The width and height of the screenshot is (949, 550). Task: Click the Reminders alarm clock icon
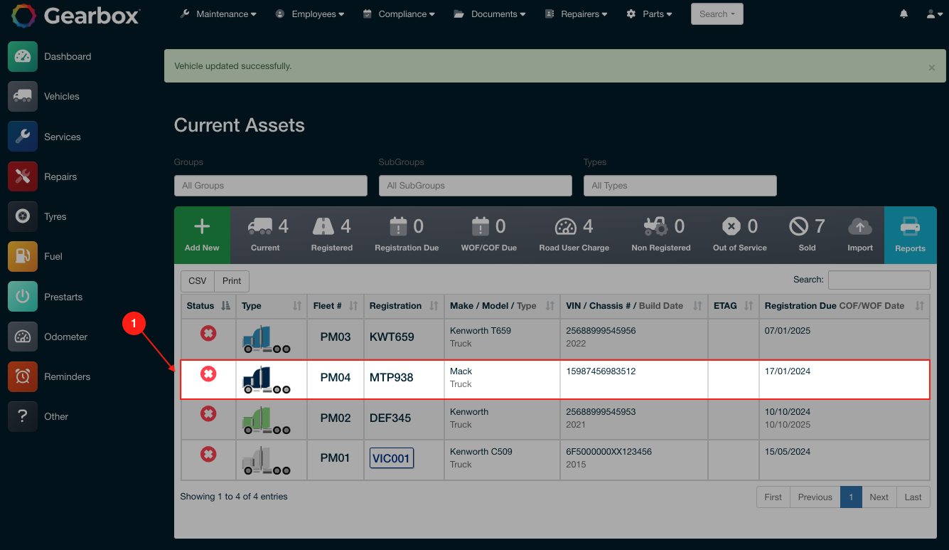tap(23, 376)
